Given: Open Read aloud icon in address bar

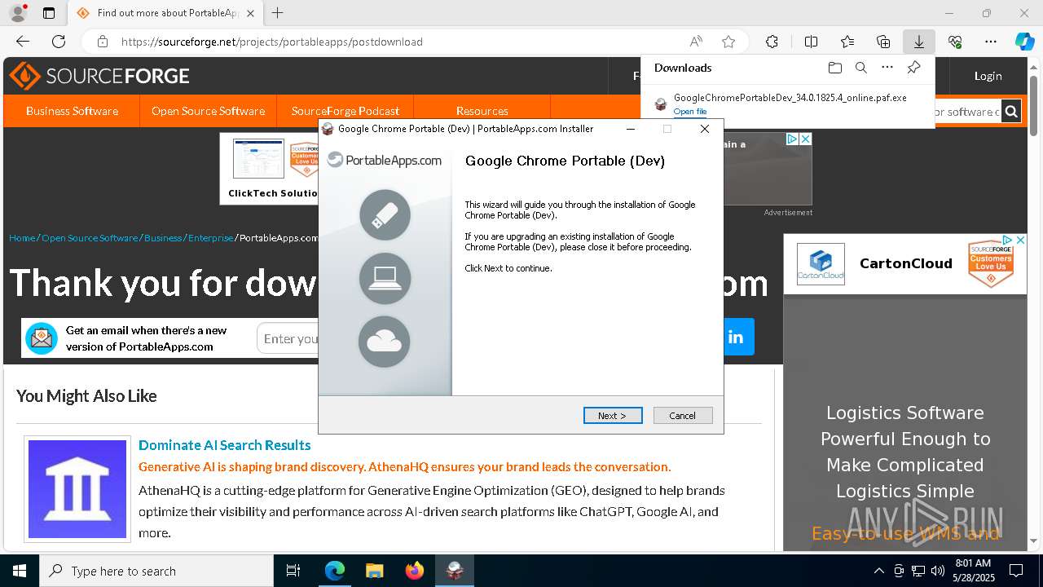Looking at the screenshot, I should pyautogui.click(x=696, y=42).
